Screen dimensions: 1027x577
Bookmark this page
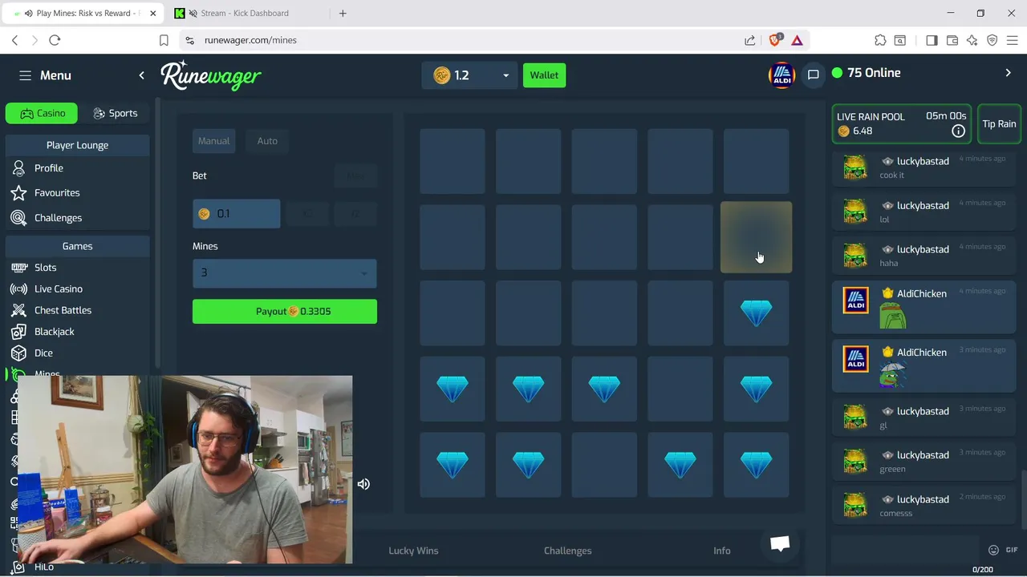coord(164,40)
